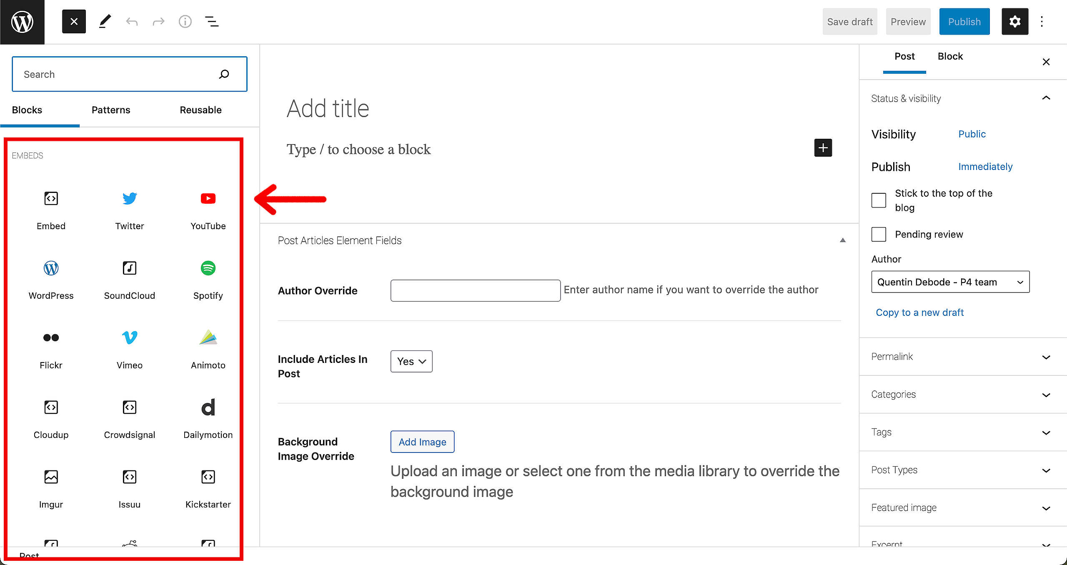Screen dimensions: 1067x565
Task: Insert a Cloudup embed block
Action: [x=51, y=420]
